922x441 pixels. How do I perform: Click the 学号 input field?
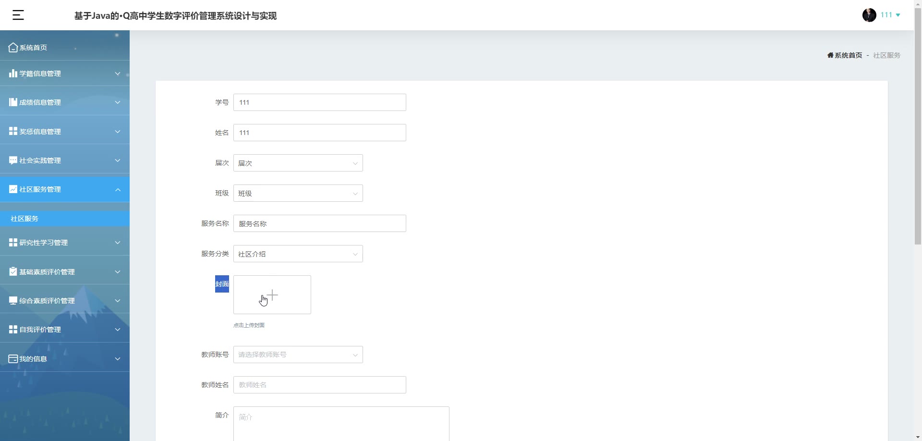click(320, 102)
